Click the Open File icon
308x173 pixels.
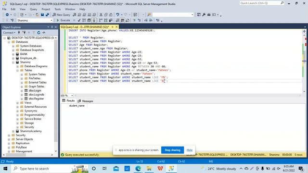click(x=37, y=15)
